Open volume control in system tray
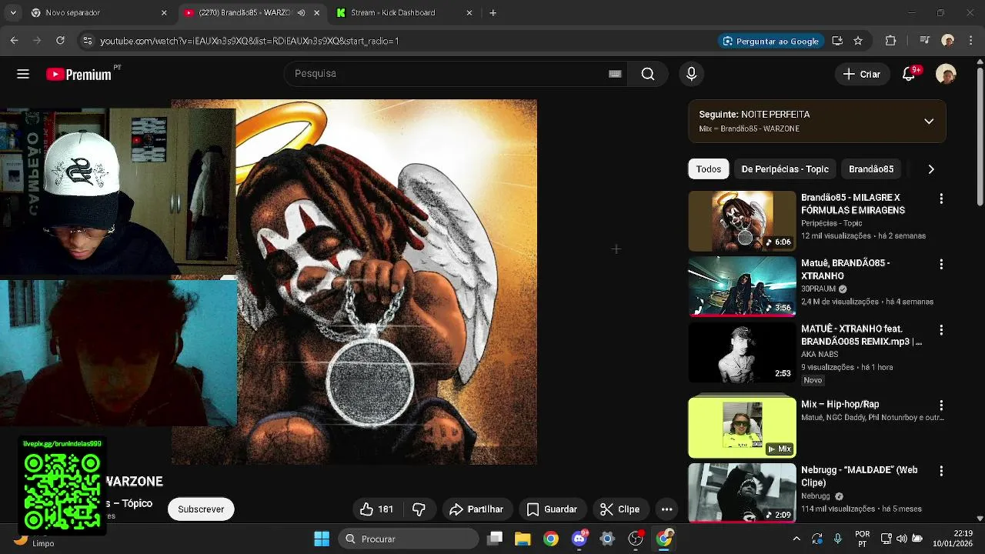The width and height of the screenshot is (985, 554). click(x=901, y=539)
